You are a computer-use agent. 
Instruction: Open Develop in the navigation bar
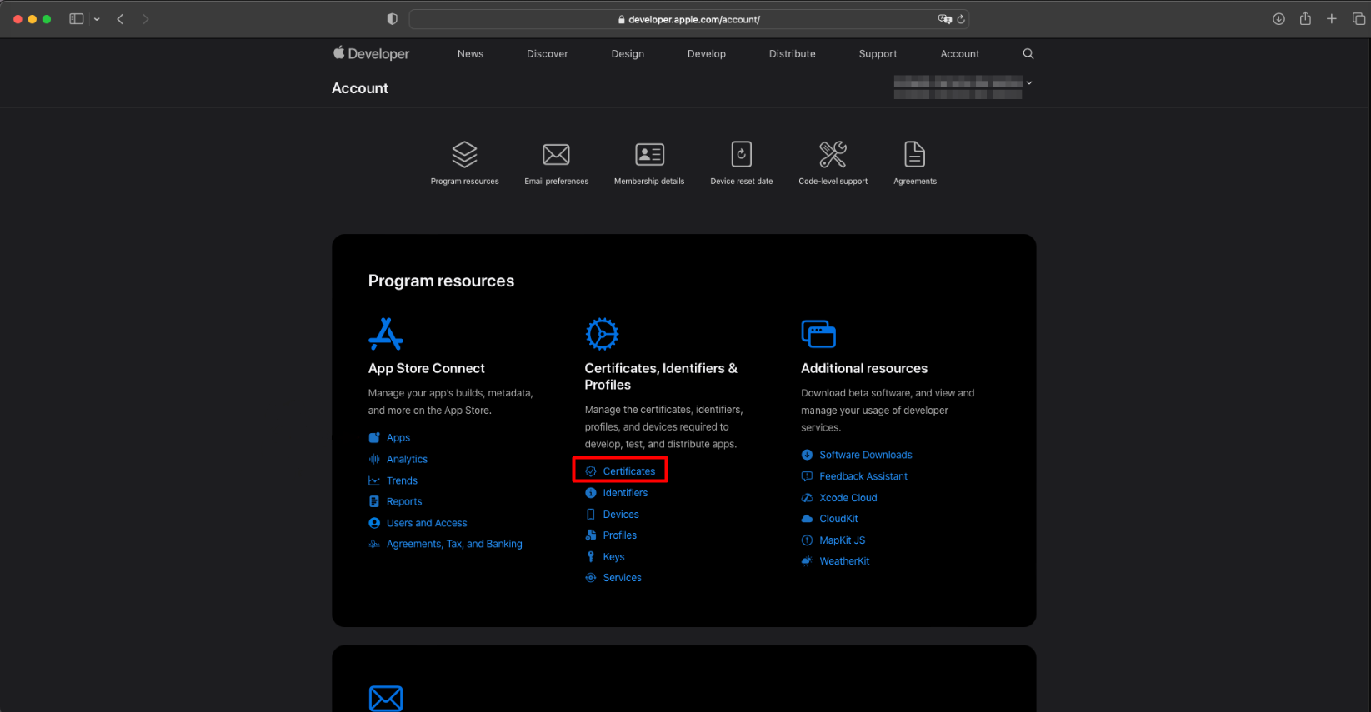click(707, 53)
